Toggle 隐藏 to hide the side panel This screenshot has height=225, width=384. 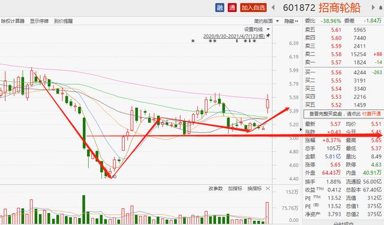[291, 22]
